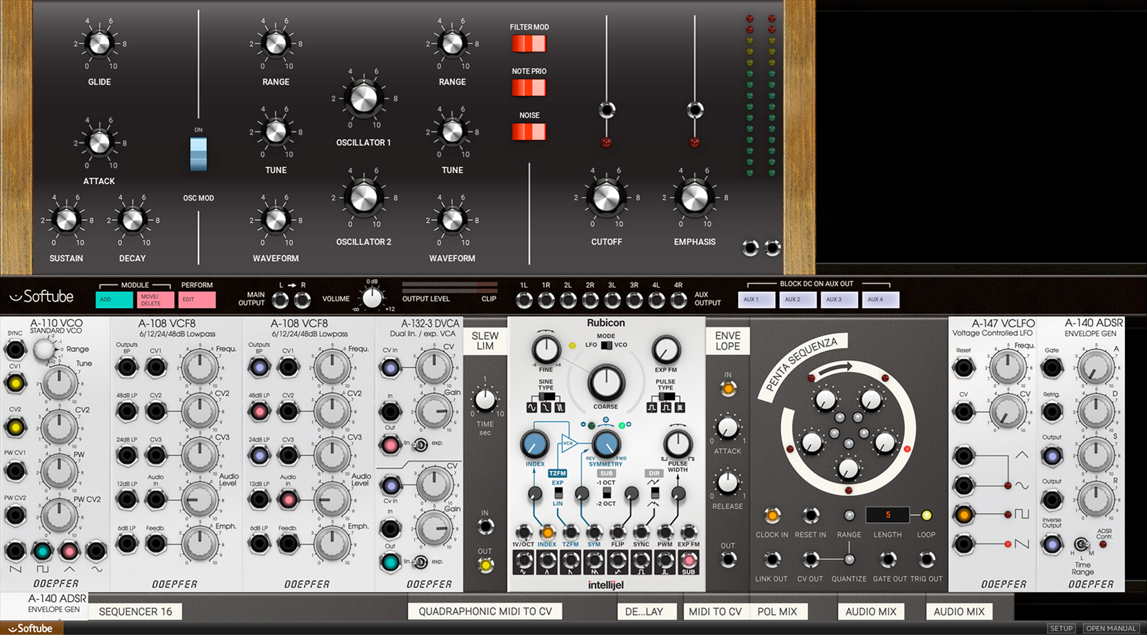Click the right filter fader handle above EMPHASIS
Image resolution: width=1147 pixels, height=635 pixels.
(695, 110)
